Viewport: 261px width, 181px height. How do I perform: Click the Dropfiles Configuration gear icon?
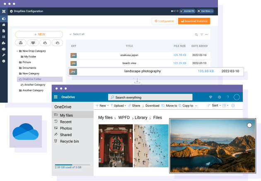point(11,11)
